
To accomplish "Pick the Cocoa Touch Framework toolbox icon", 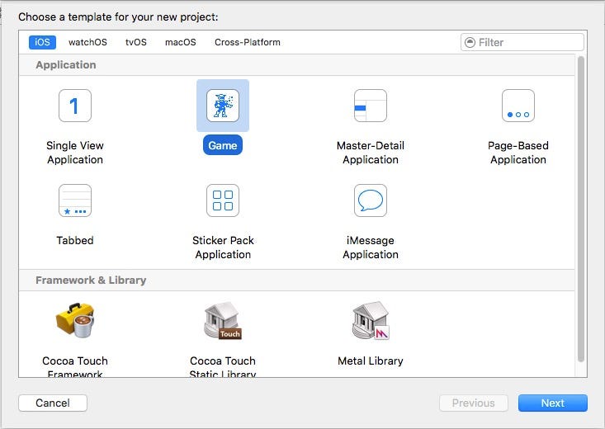I will [75, 320].
